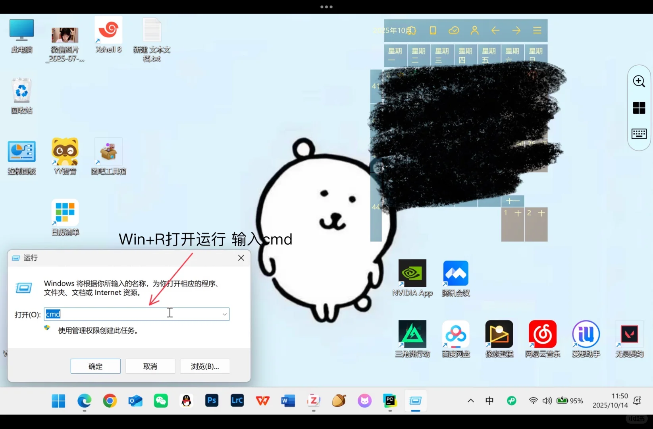Open the touch keyboard icon on right sidebar
The height and width of the screenshot is (429, 653).
[639, 134]
